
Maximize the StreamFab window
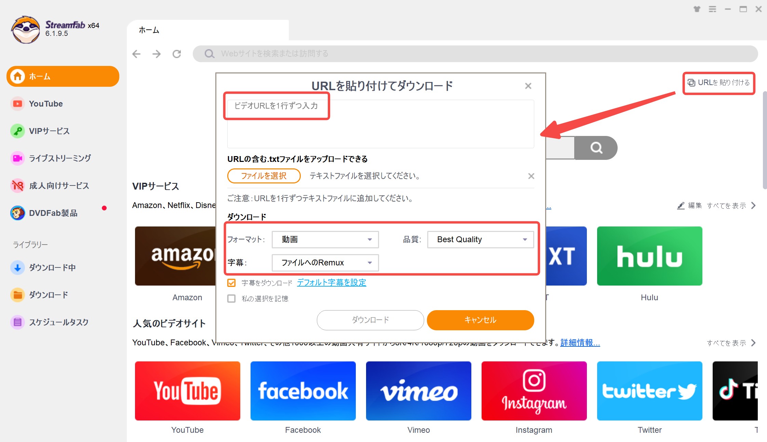click(743, 9)
